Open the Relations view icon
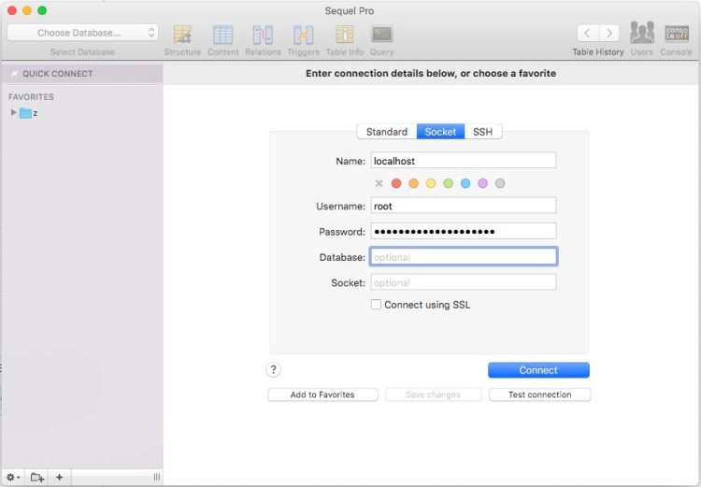 coord(263,35)
